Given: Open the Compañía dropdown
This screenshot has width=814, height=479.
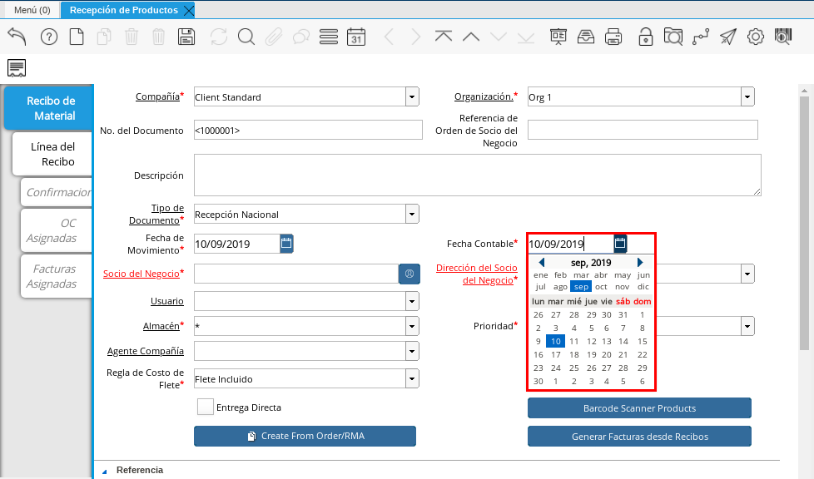Looking at the screenshot, I should click(x=412, y=96).
